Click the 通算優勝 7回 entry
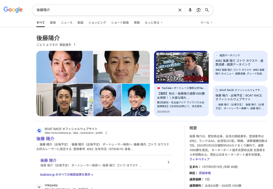The height and width of the screenshot is (189, 273). click(199, 179)
